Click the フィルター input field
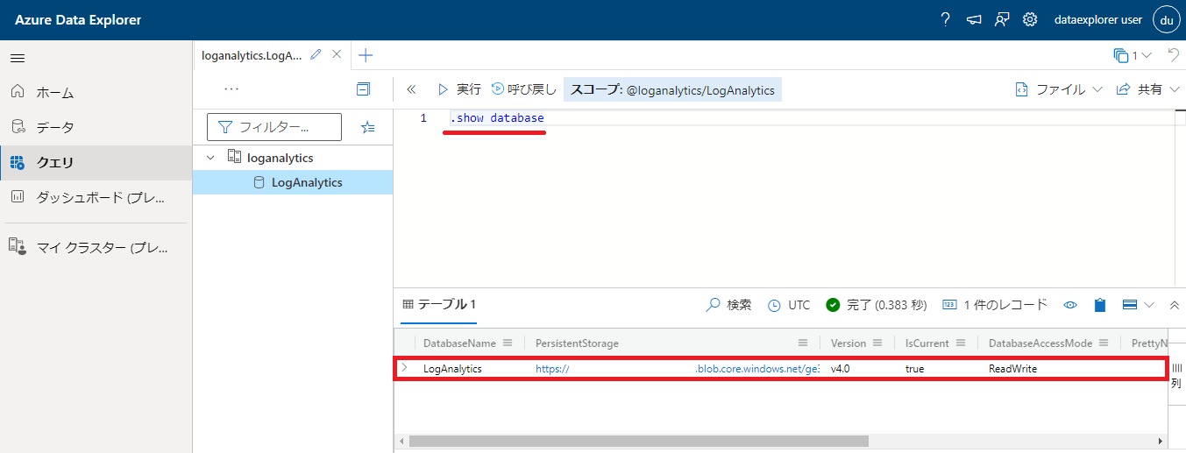This screenshot has width=1186, height=453. coord(274,127)
